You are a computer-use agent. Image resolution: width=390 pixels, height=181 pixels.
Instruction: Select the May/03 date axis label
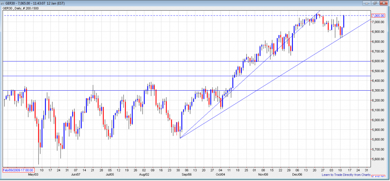pos(32,175)
